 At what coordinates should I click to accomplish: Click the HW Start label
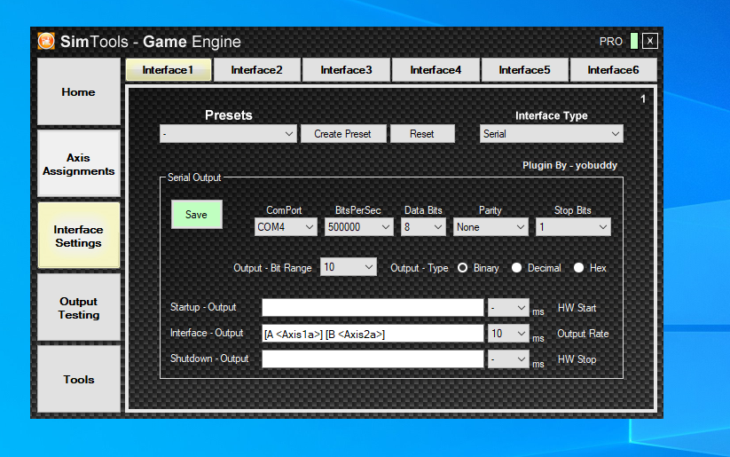coord(577,308)
